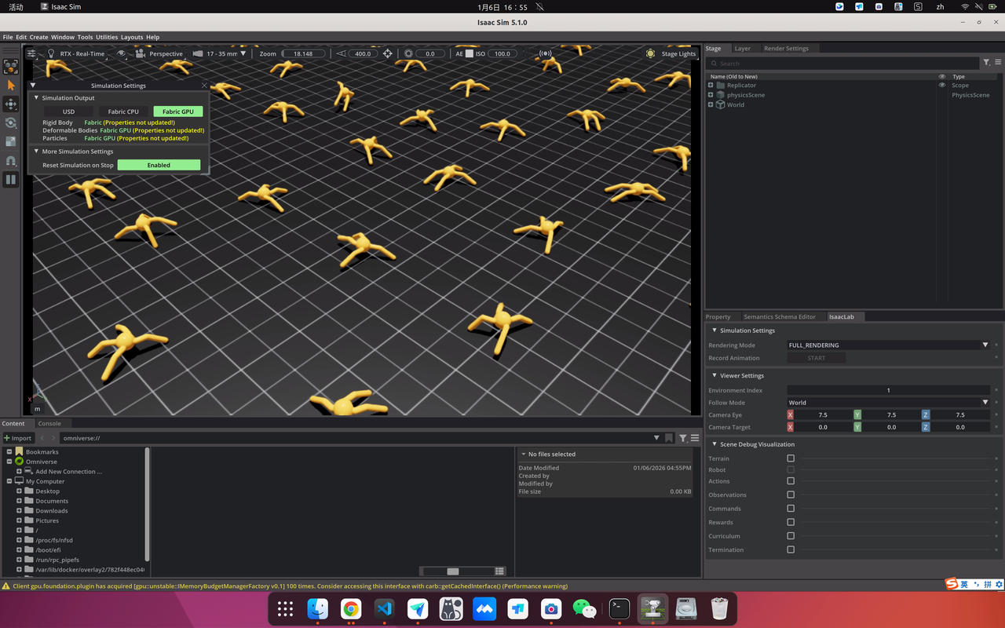Click the Perspective camera icon

(141, 53)
